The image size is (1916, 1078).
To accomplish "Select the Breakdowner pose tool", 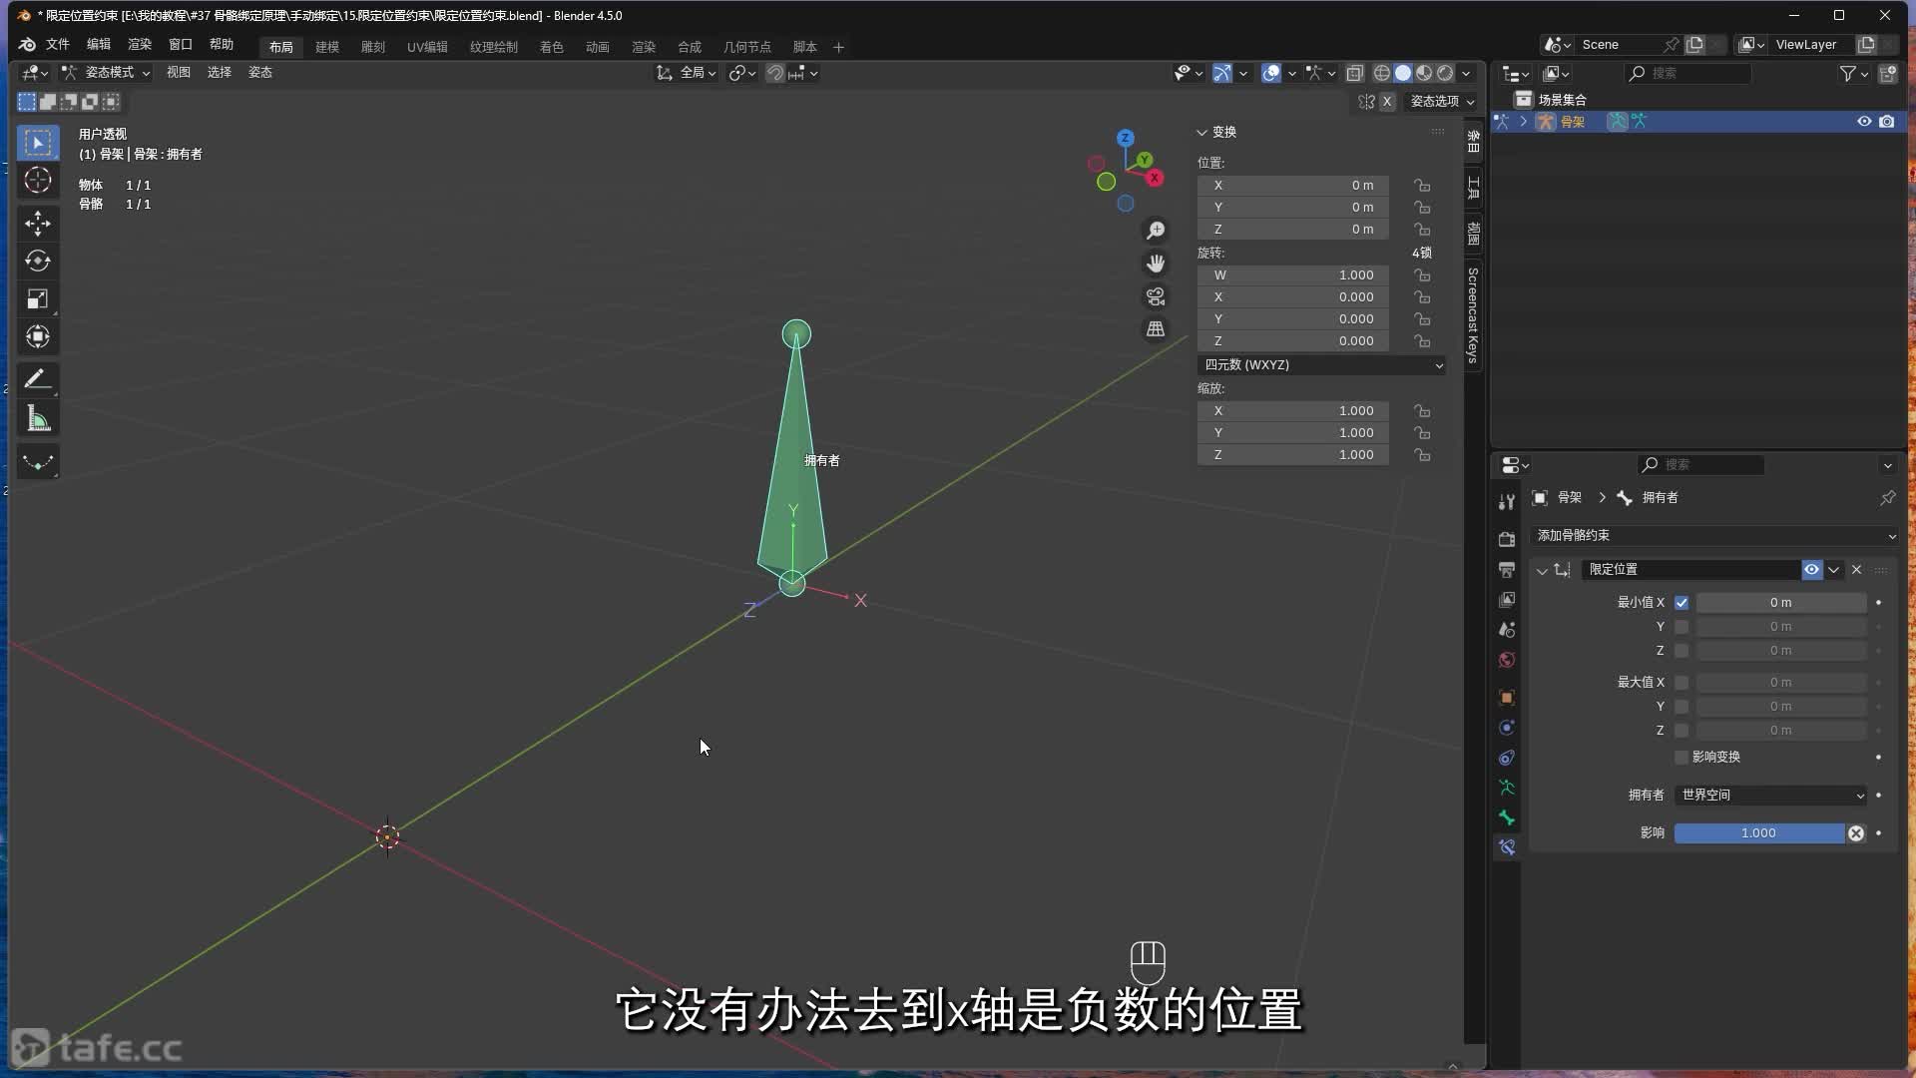I will click(x=38, y=461).
